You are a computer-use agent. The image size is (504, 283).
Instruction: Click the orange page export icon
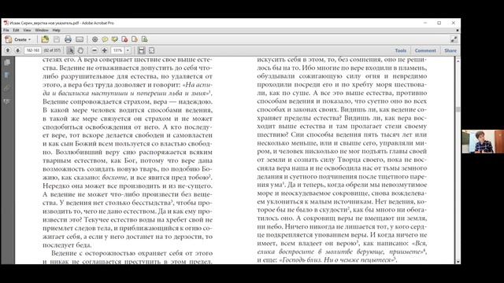click(135, 39)
